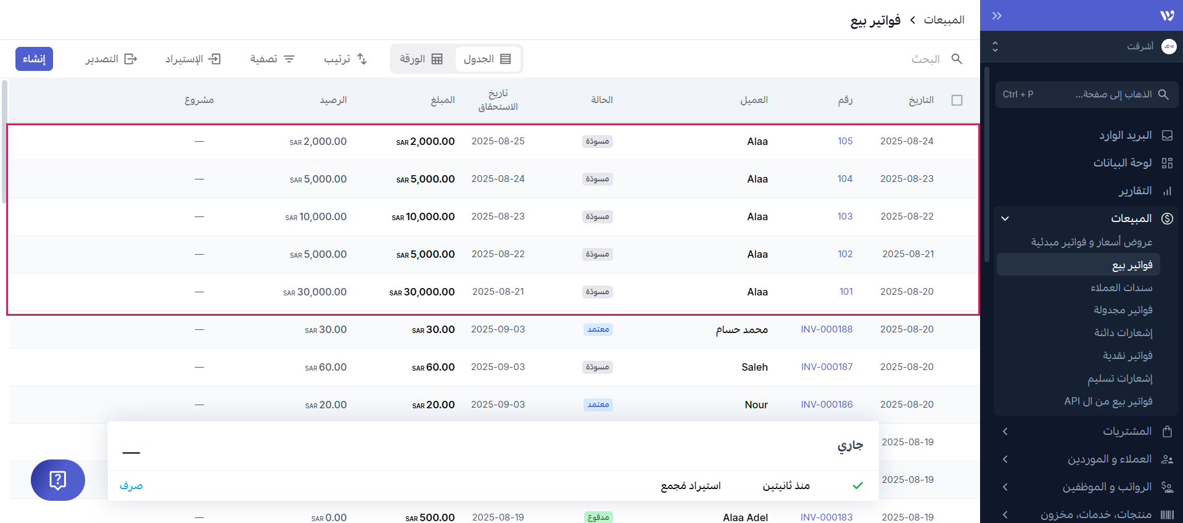Image resolution: width=1183 pixels, height=523 pixels.
Task: Open فواتير نقدية in the sidebar
Action: [1127, 356]
